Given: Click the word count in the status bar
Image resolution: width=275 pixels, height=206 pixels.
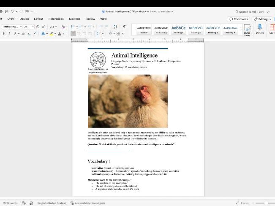Looking at the screenshot, I should [10, 203].
